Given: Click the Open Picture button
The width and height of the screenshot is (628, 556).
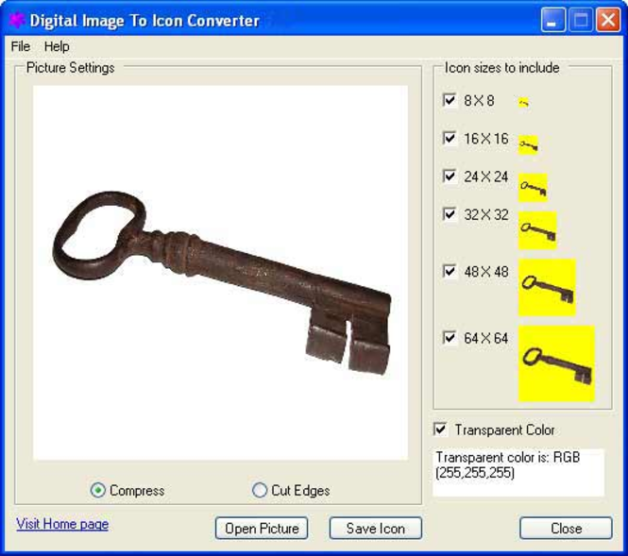Looking at the screenshot, I should 262,529.
